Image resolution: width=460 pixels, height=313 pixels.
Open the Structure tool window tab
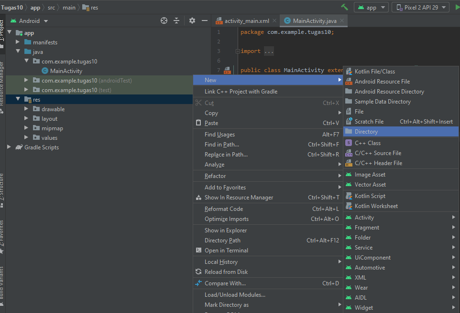(x=2, y=189)
